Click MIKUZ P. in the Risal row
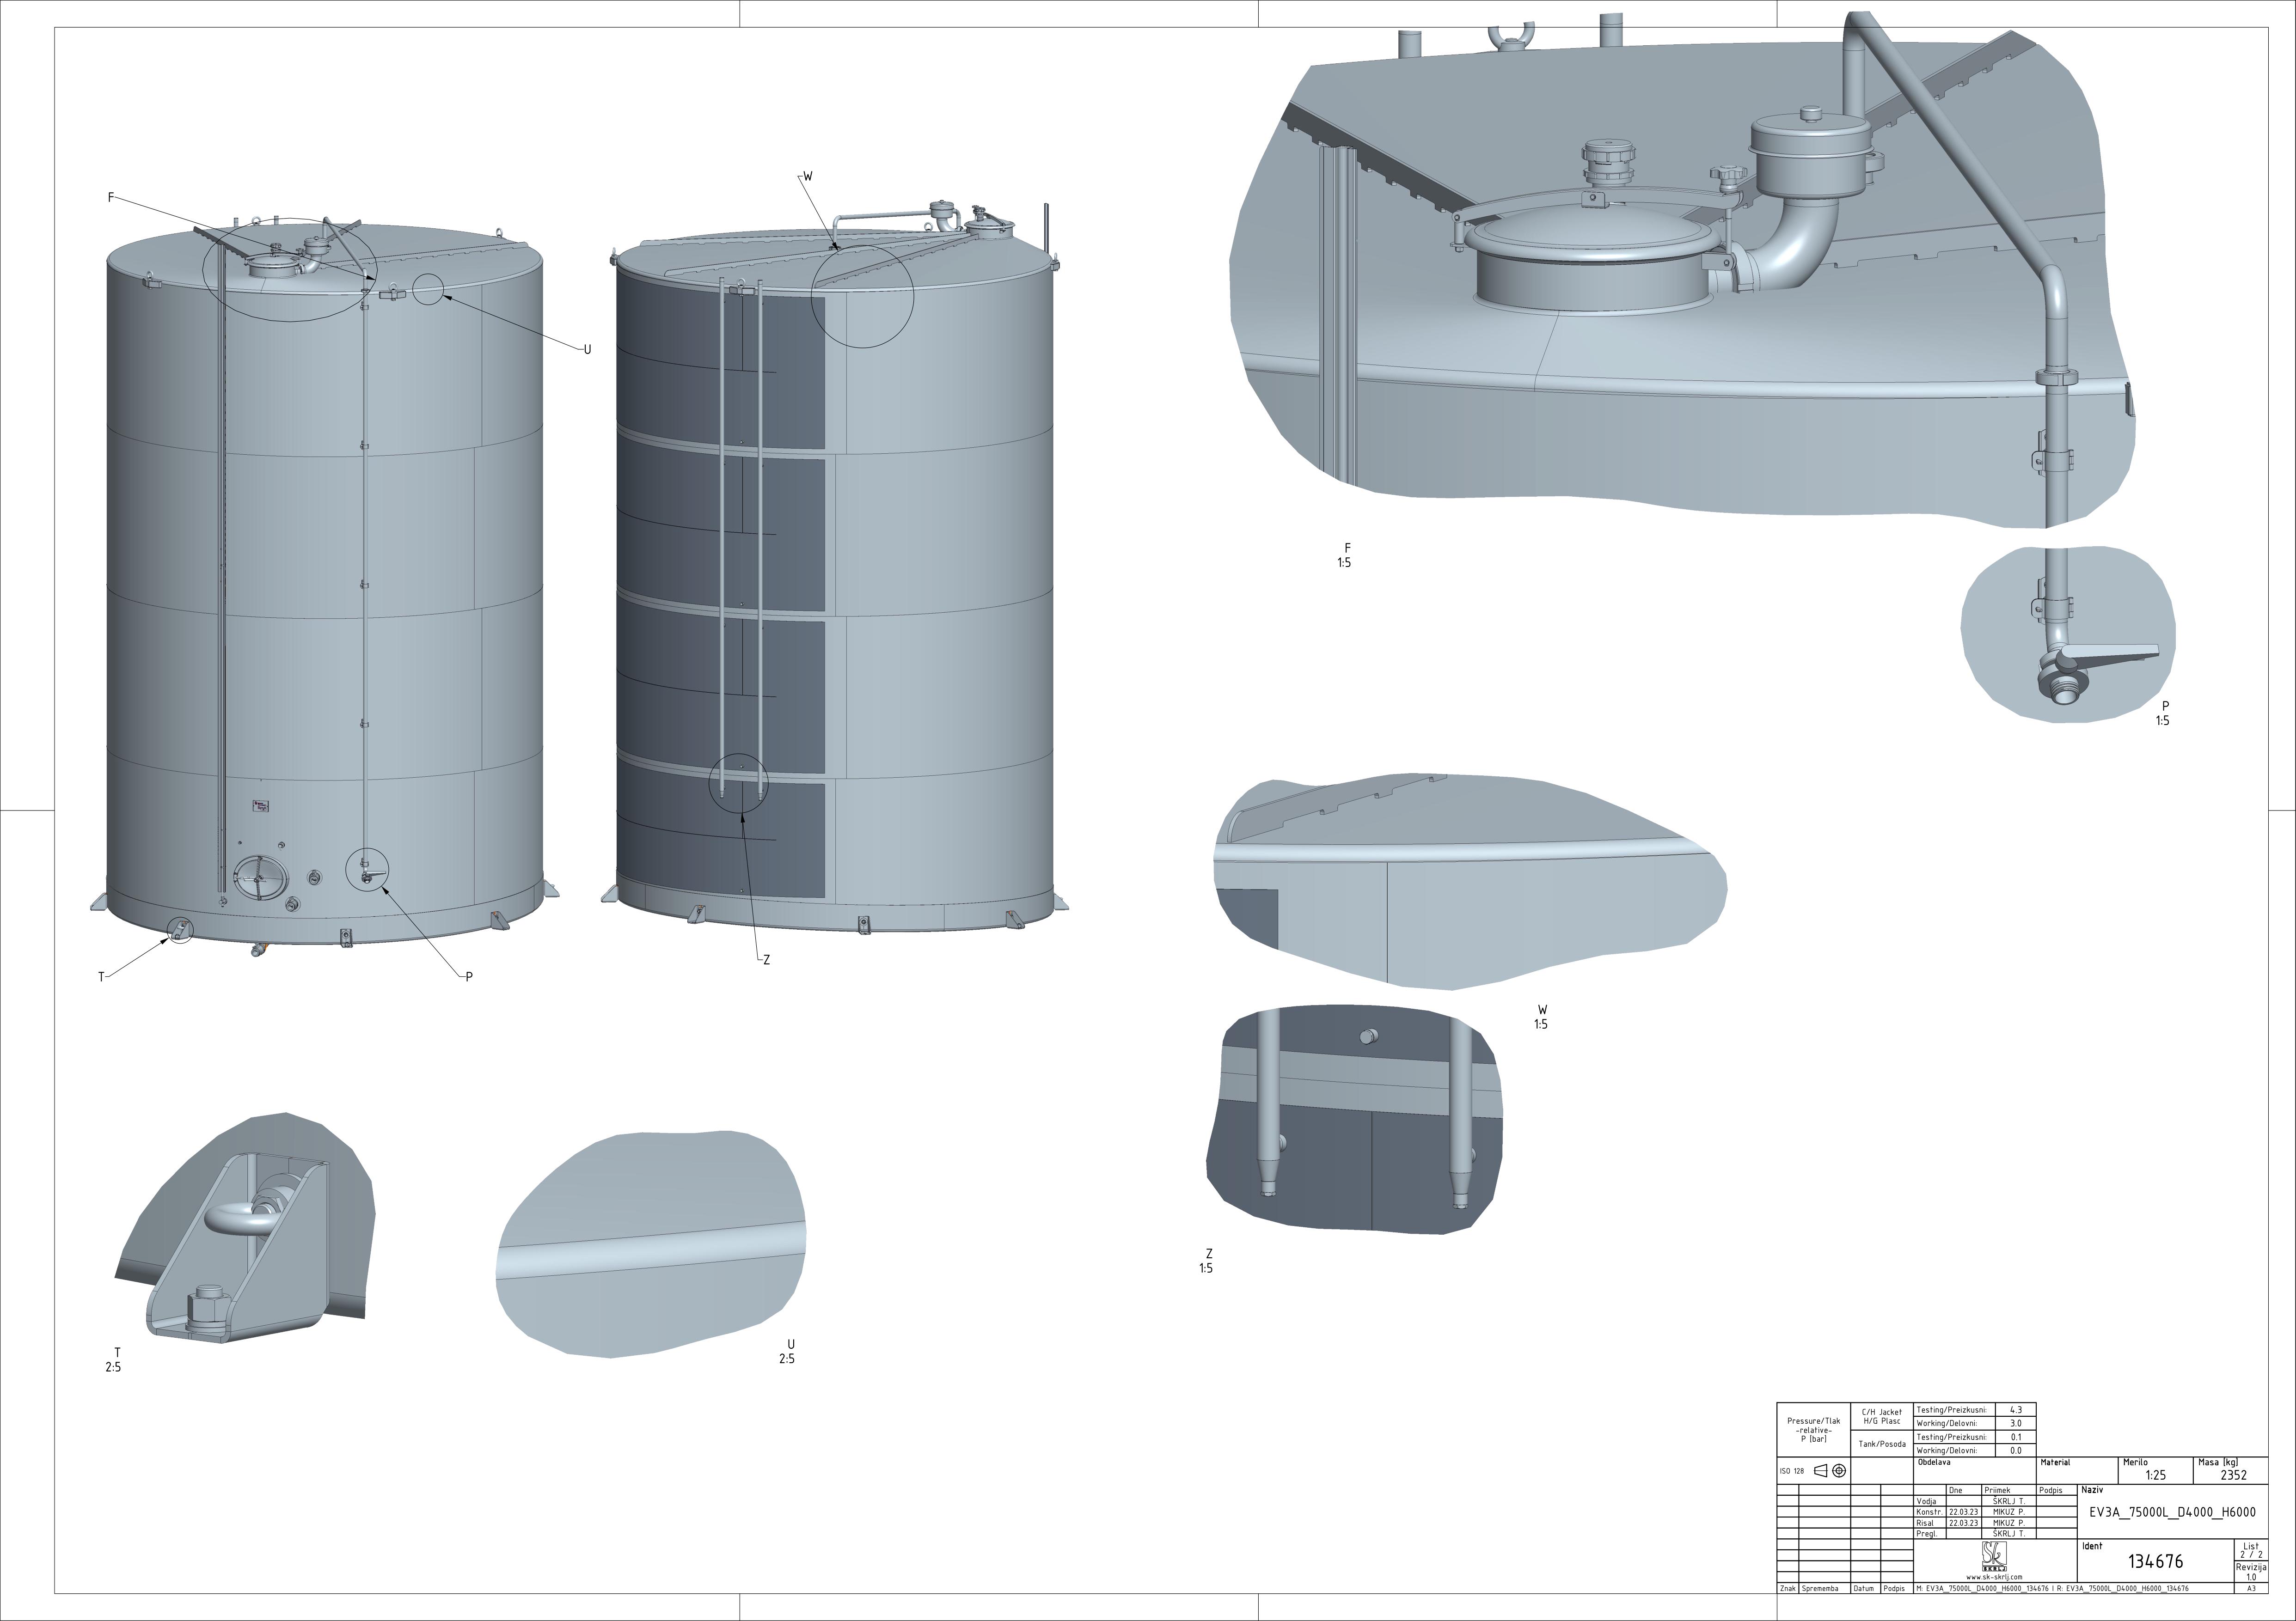This screenshot has width=2296, height=1621. point(2009,1523)
